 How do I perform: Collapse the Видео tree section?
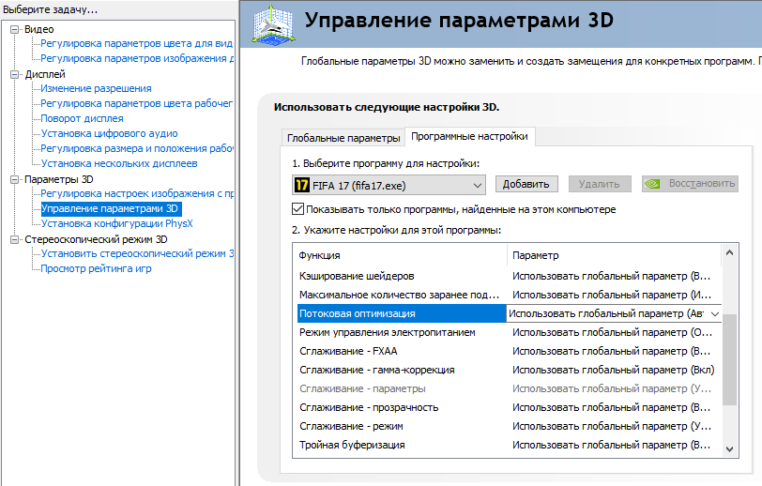[15, 29]
